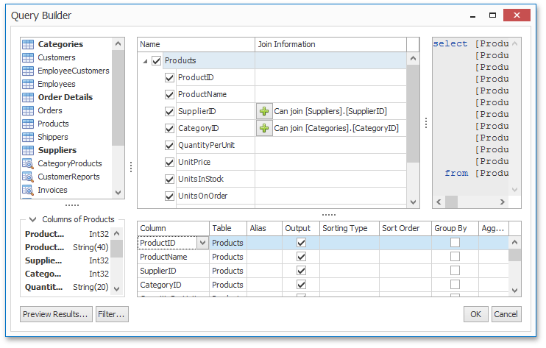Enable Group By for SupplierID row

[455, 271]
